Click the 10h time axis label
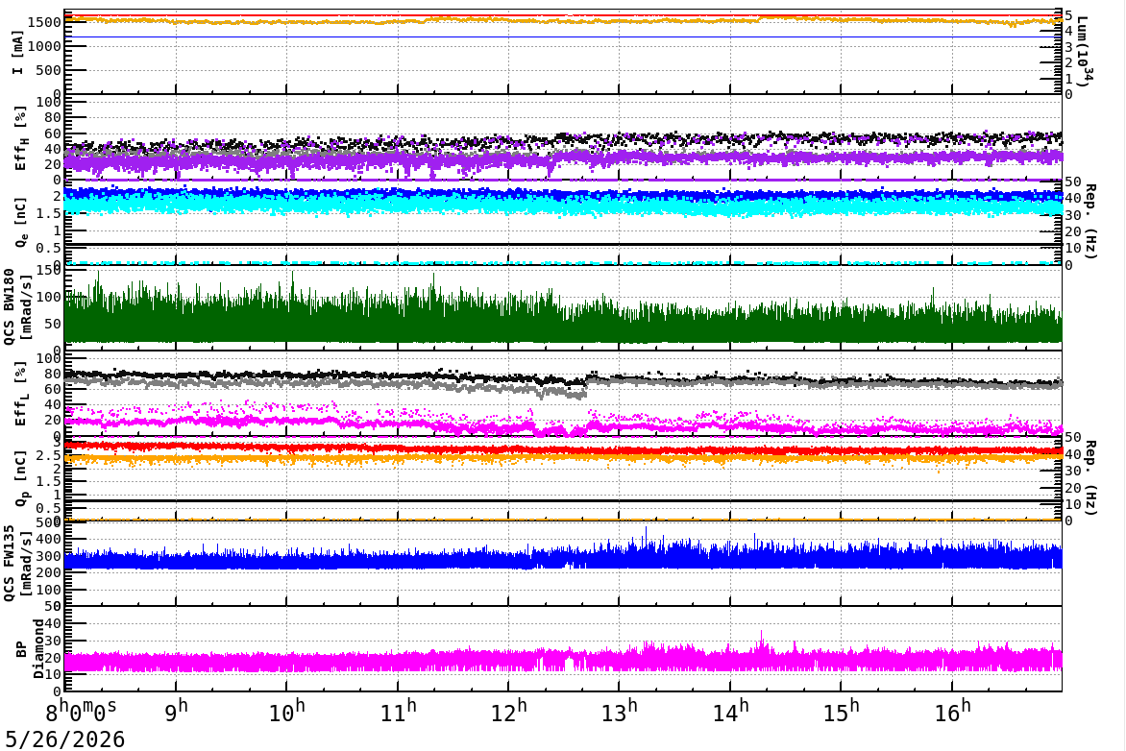 click(286, 711)
